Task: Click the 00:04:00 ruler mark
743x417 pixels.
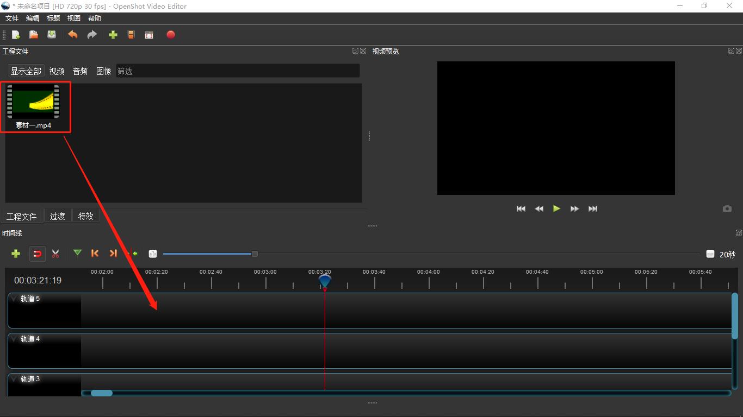Action: [429, 271]
